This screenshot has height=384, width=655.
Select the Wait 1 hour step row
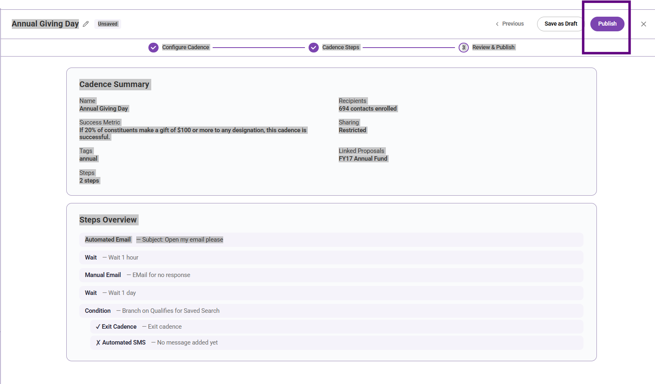click(x=331, y=257)
